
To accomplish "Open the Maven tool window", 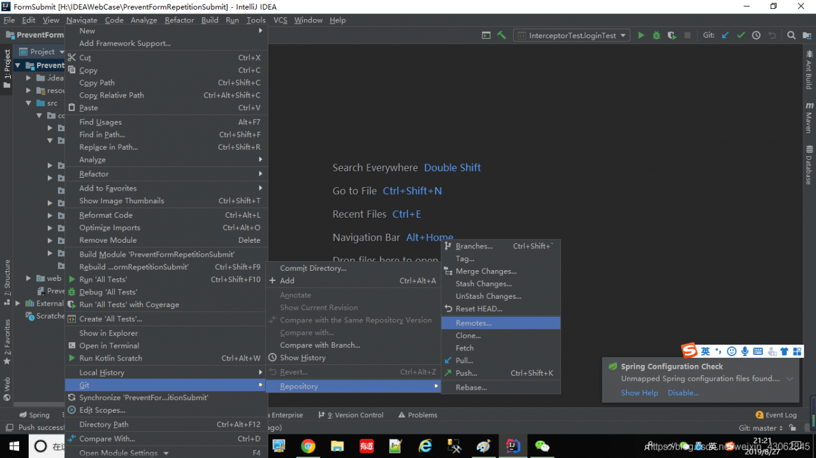I will pyautogui.click(x=809, y=117).
